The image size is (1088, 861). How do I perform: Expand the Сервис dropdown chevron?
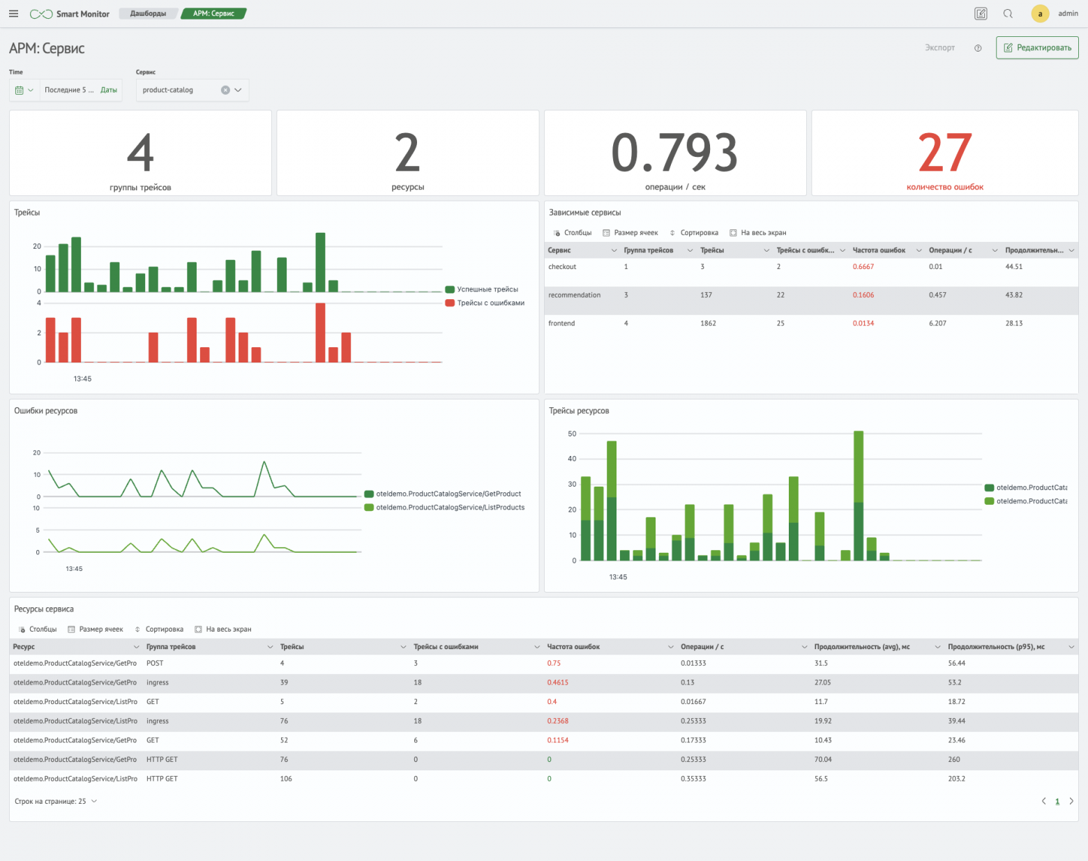[239, 90]
